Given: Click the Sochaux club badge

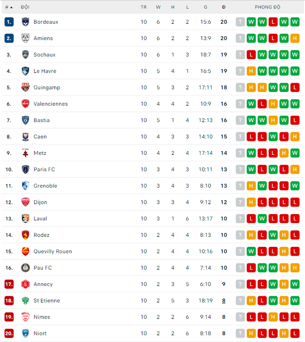Looking at the screenshot, I should 26,55.
